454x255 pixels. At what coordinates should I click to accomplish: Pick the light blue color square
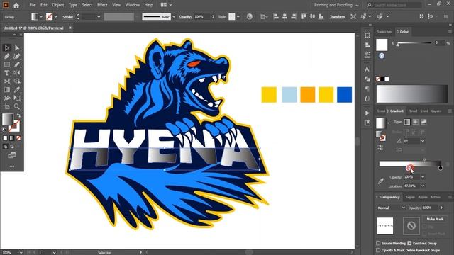click(289, 94)
